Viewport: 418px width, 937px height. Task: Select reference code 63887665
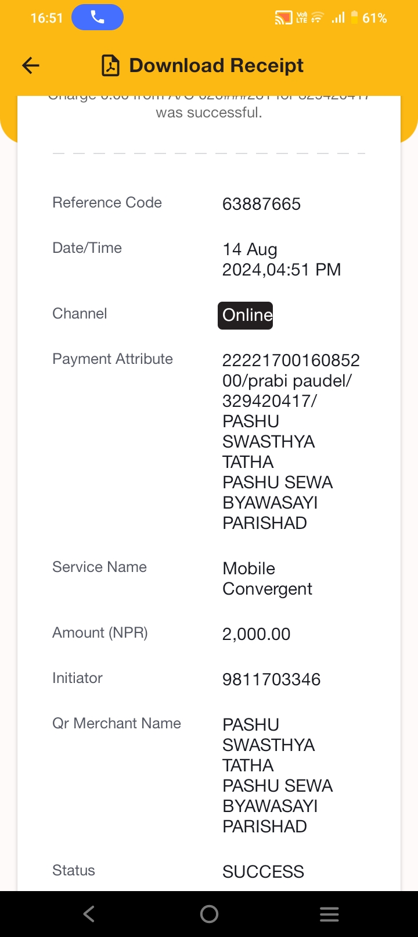(x=261, y=204)
